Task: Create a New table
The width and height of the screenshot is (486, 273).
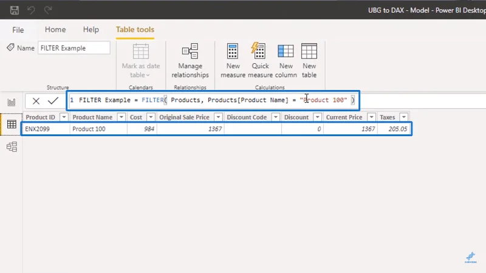Action: click(x=309, y=61)
